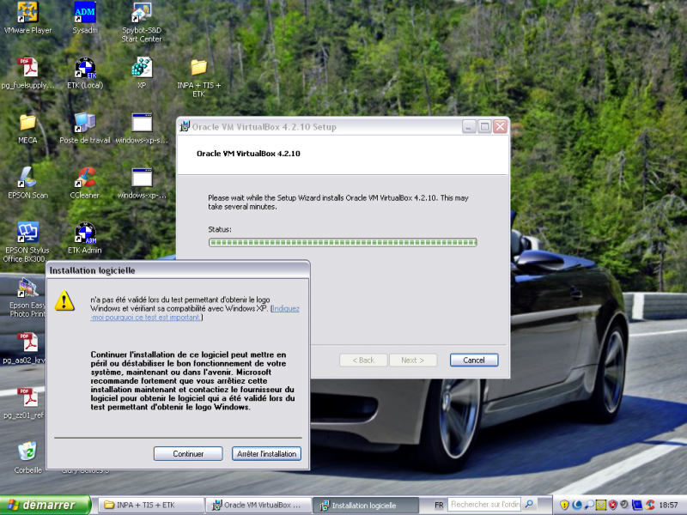Switch to Oracle VM VirtualBox taskbar item
Image resolution: width=687 pixels, height=515 pixels.
point(258,505)
